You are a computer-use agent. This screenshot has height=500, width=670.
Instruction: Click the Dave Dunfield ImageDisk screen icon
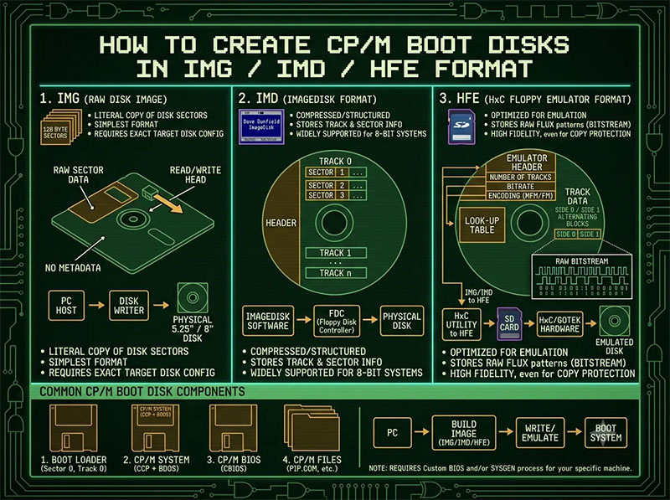coord(261,126)
